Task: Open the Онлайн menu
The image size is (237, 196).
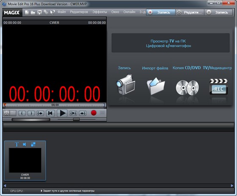Action: [129, 12]
